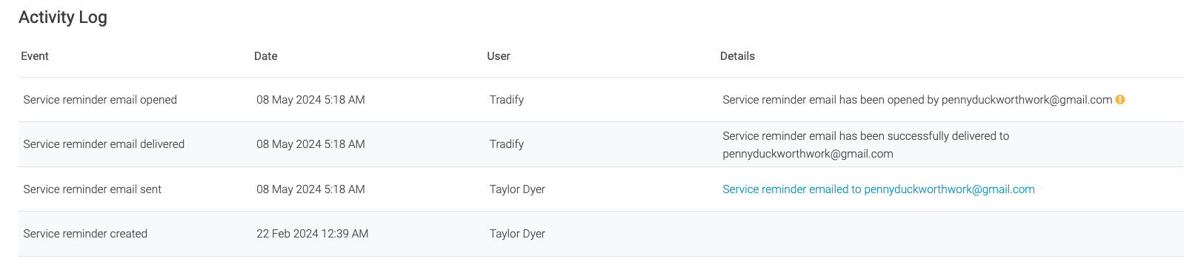
Task: Click the 22 Feb 2024 12:39 AM date
Action: tap(313, 234)
